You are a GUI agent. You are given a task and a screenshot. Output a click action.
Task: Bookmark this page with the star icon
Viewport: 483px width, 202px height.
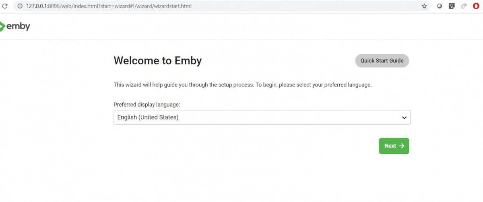[x=424, y=6]
